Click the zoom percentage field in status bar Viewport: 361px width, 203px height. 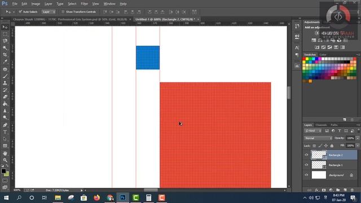click(17, 191)
